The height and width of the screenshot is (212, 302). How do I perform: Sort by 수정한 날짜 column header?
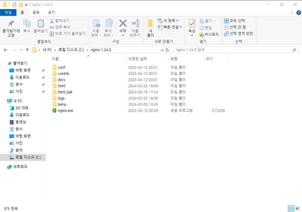[x=137, y=59]
